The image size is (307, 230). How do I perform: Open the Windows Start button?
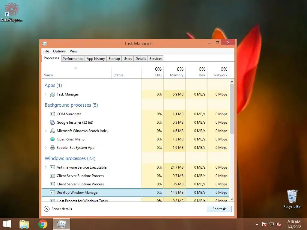pyautogui.click(x=7, y=224)
